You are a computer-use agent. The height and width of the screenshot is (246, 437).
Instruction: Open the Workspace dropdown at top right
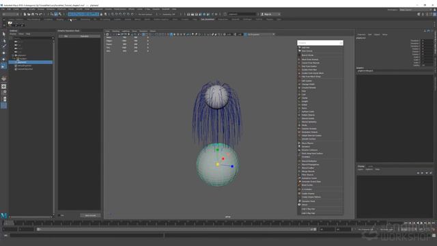coord(416,10)
